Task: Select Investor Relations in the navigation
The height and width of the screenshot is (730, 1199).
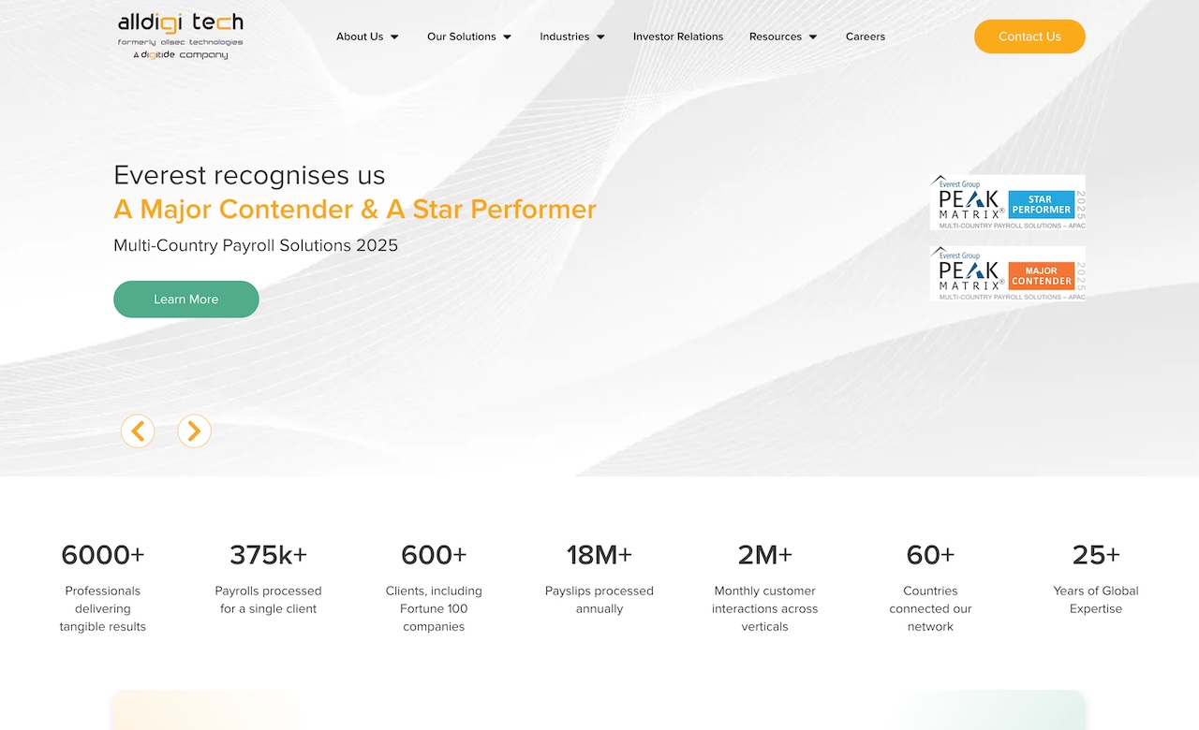Action: [678, 36]
